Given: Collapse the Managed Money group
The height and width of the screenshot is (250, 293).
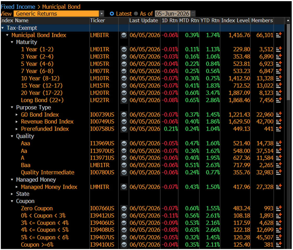Looking at the screenshot, I should pos(12,180).
